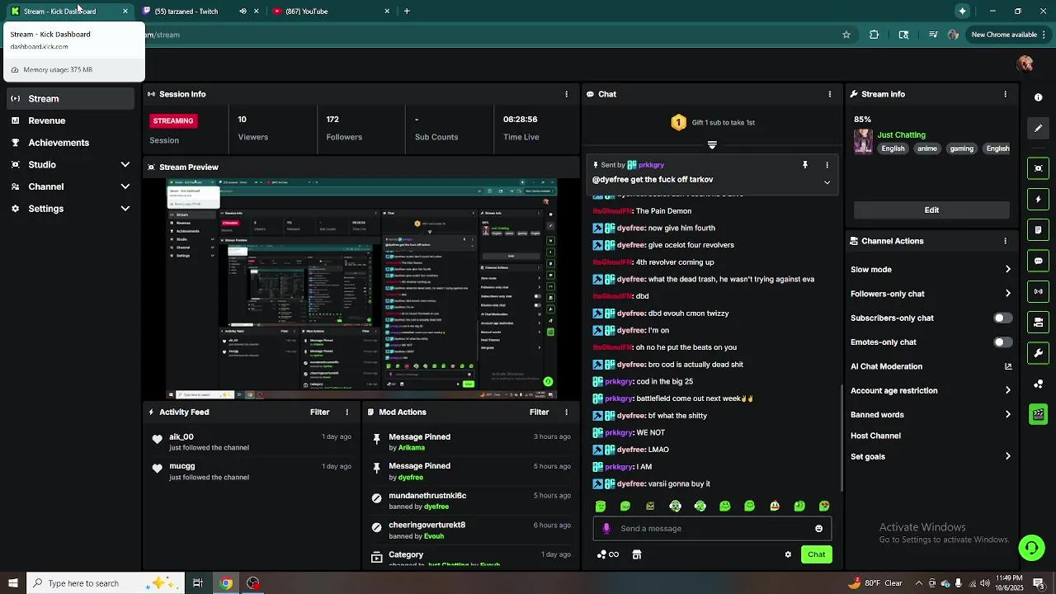
Task: Open Chrome extensions puzzle icon
Action: coord(874,35)
